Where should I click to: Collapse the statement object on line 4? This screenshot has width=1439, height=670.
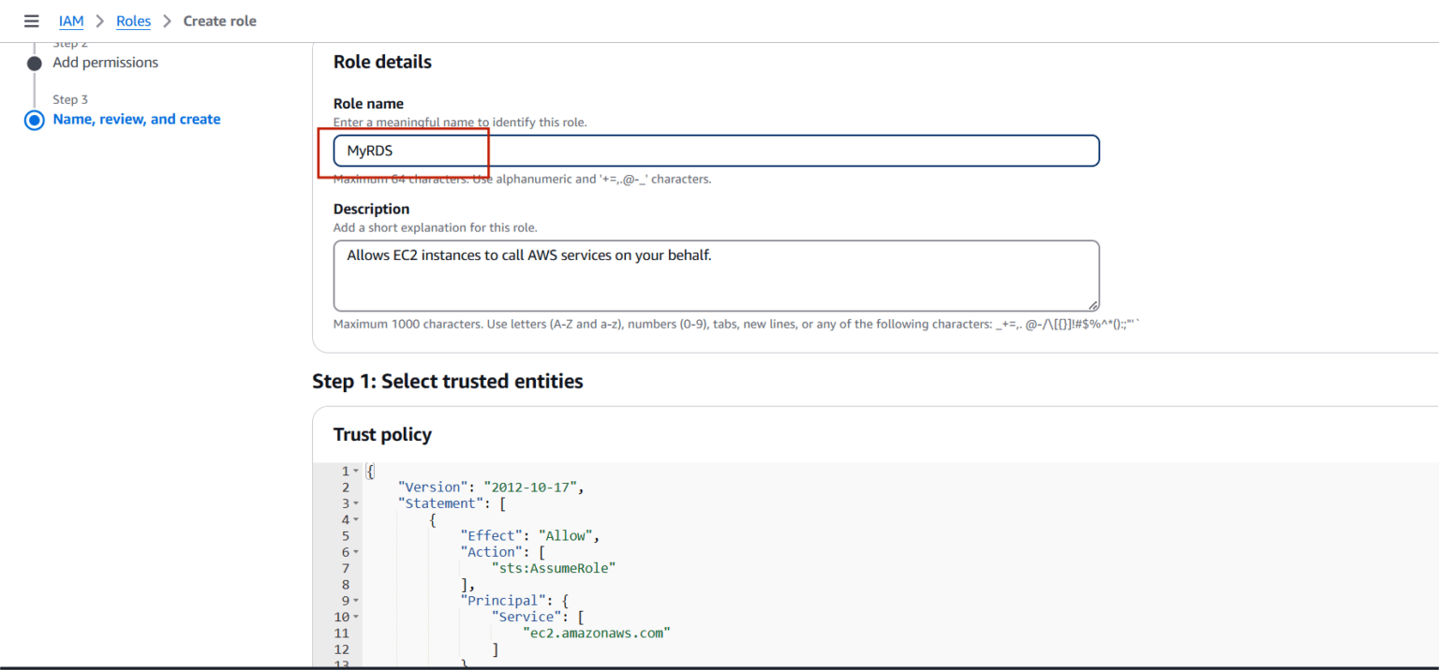point(354,519)
